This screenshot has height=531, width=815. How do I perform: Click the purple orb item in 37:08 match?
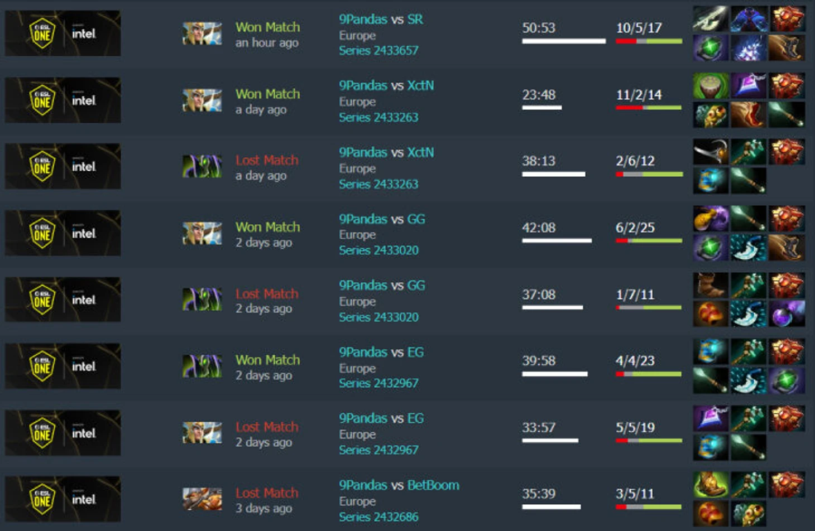pyautogui.click(x=787, y=313)
